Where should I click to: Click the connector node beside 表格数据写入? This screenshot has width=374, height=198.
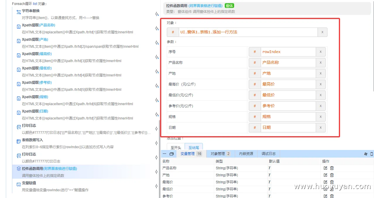[x=157, y=143]
